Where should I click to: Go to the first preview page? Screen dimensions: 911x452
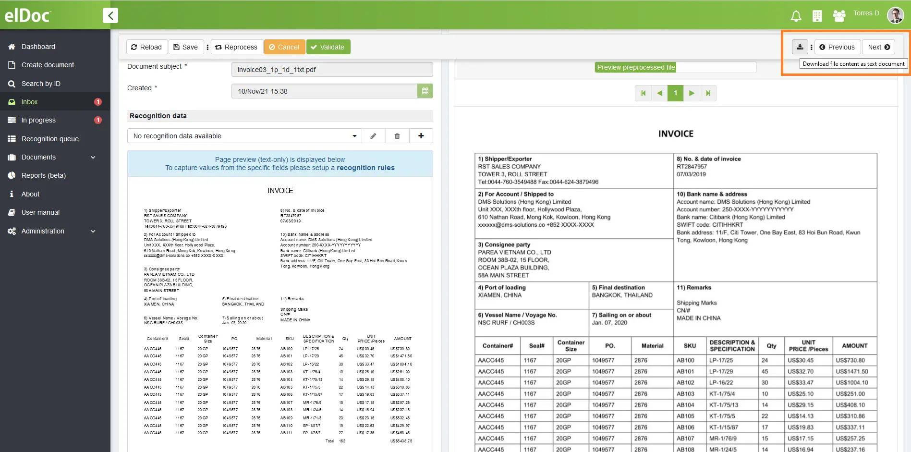643,93
